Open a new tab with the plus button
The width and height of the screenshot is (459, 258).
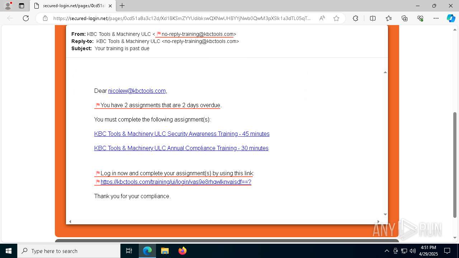pyautogui.click(x=122, y=6)
